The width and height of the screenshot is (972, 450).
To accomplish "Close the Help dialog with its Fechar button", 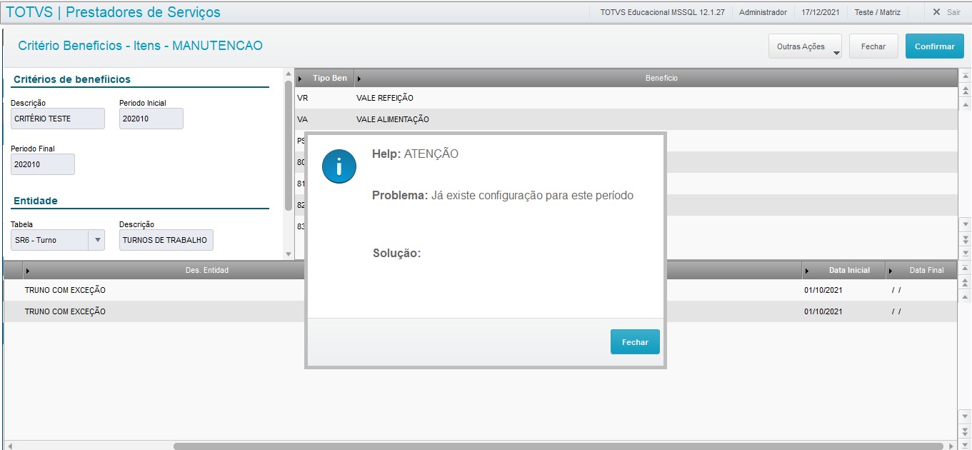I will click(635, 341).
